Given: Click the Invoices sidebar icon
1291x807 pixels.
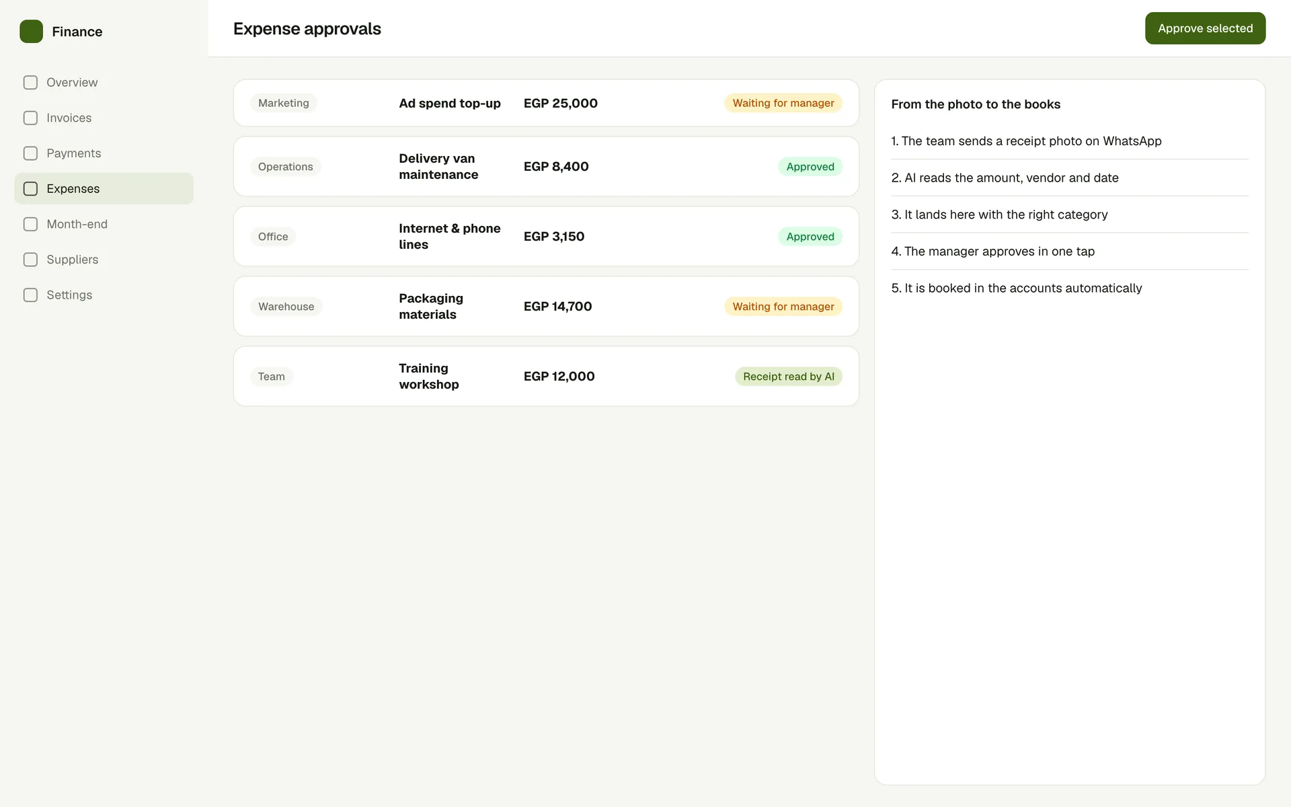Looking at the screenshot, I should 30,118.
